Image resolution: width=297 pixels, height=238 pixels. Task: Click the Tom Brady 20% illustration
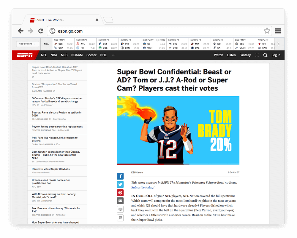tap(178, 130)
